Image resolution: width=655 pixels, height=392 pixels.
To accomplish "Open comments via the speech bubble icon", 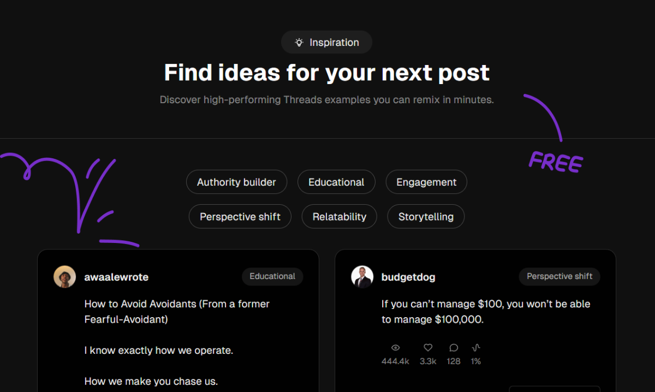I will (454, 347).
